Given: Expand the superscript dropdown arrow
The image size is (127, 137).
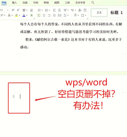Looking at the screenshot, I should pyautogui.click(x=5, y=15).
